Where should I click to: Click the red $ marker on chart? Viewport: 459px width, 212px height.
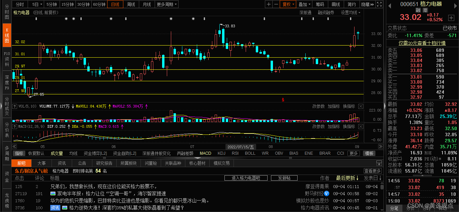point(283,100)
